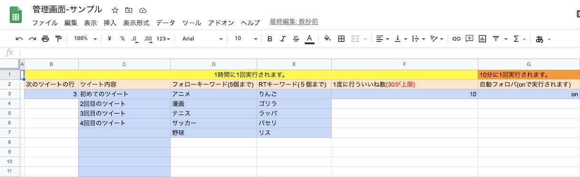The height and width of the screenshot is (177, 580).
Task: Select column F header
Action: [405, 64]
